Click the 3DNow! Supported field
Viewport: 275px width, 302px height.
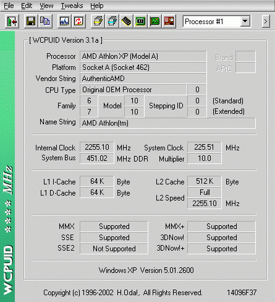tap(221, 238)
